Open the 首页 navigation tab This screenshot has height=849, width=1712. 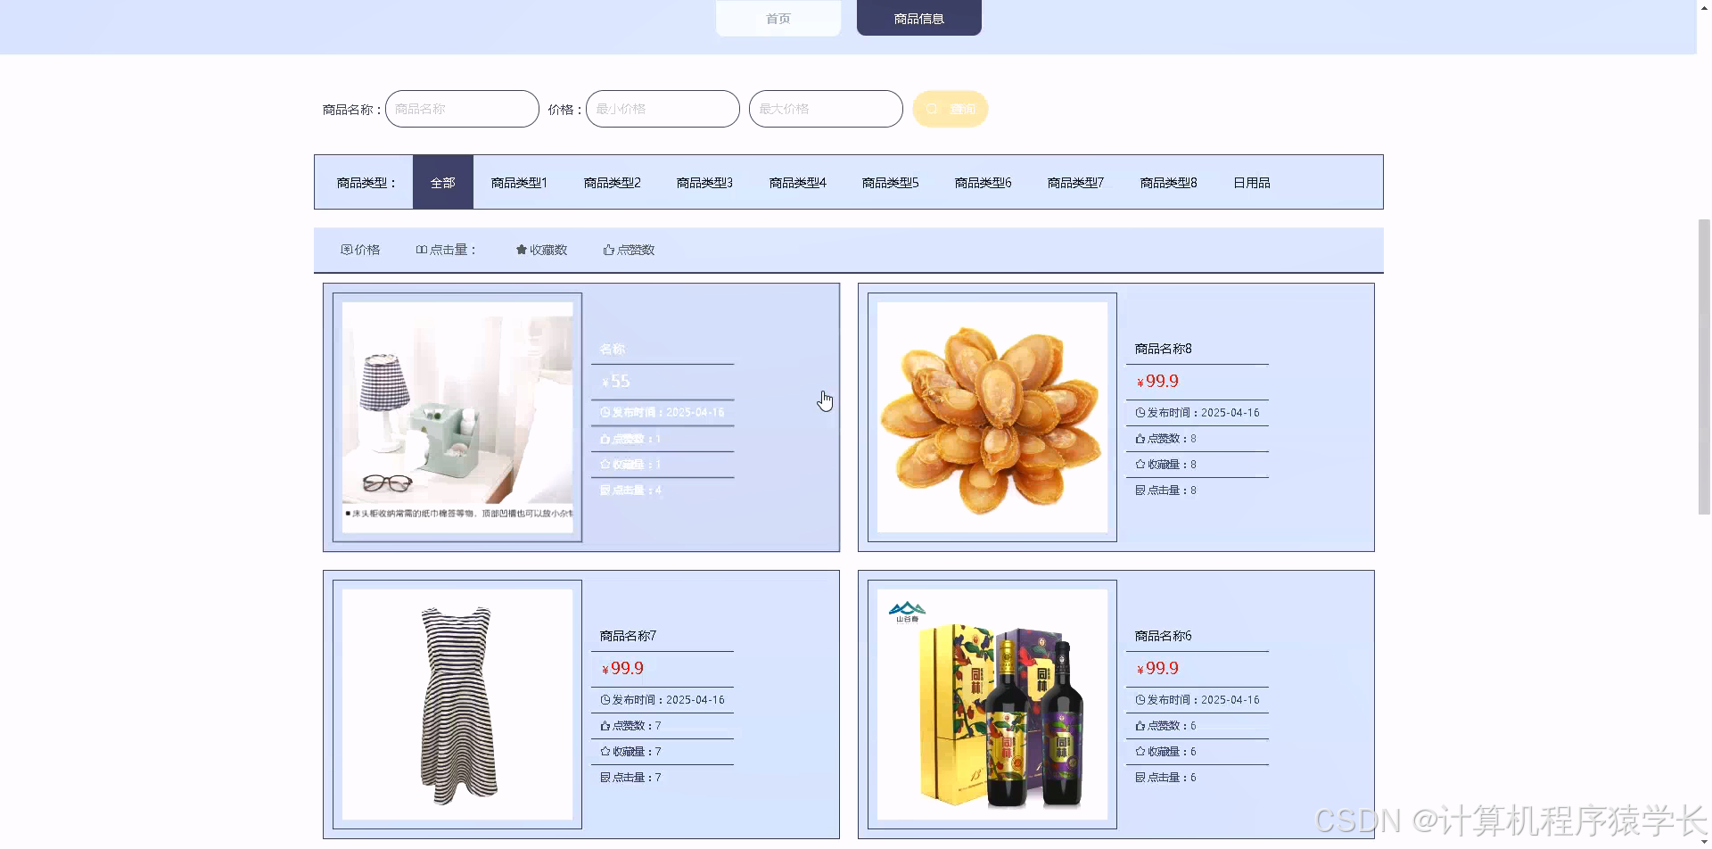click(778, 18)
